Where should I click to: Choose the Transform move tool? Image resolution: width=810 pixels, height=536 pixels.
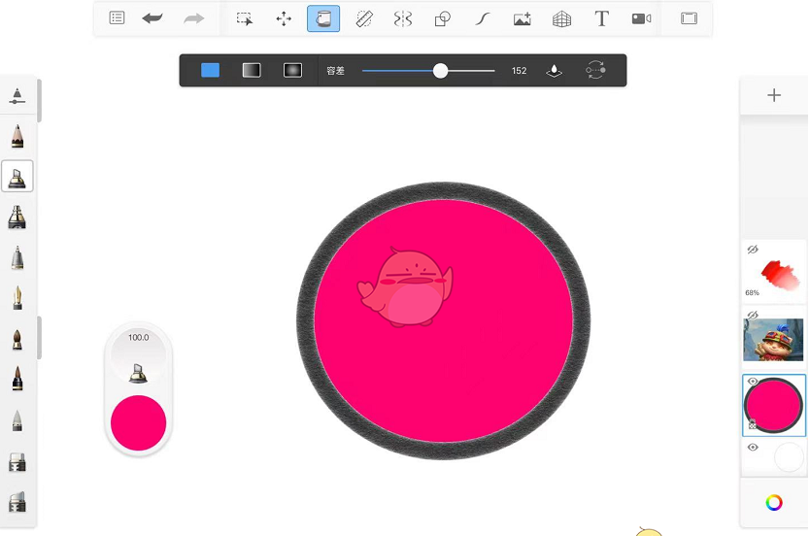[x=284, y=18]
